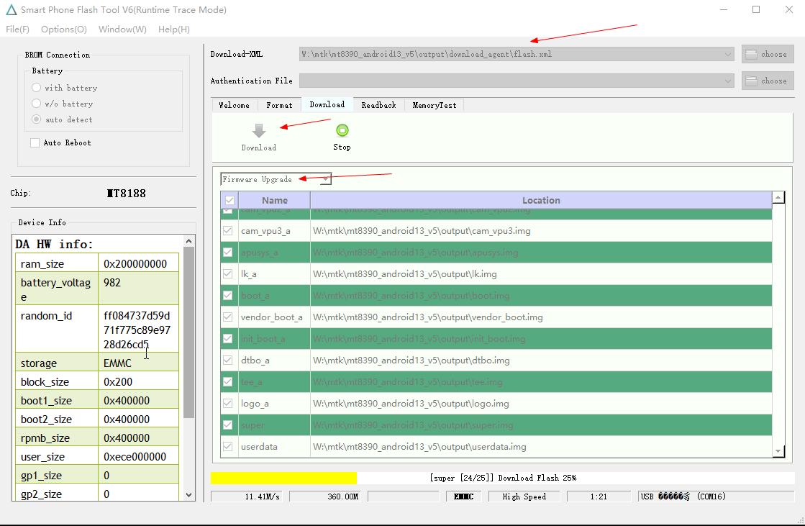Click the user_size value 0xece000000
Screen dimensions: 805x526
pyautogui.click(x=135, y=457)
